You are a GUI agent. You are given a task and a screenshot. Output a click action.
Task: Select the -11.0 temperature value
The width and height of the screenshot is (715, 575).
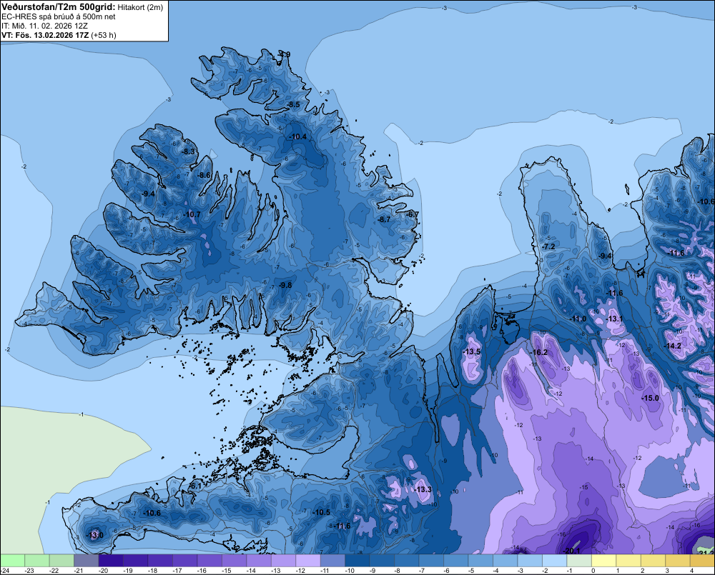point(578,319)
